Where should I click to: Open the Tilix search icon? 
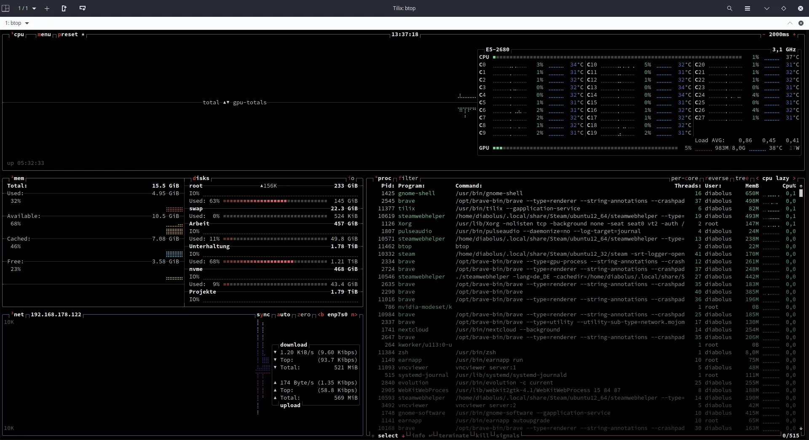(730, 8)
